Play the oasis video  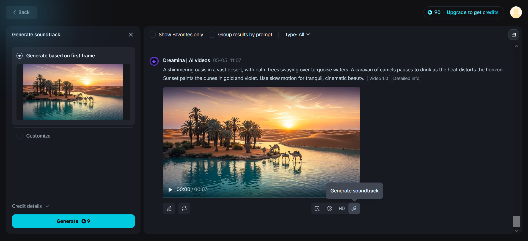tap(170, 190)
